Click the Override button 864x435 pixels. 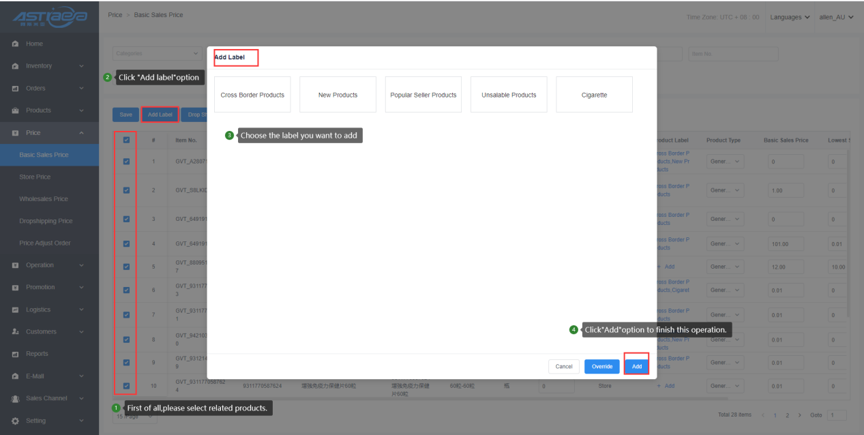point(601,367)
